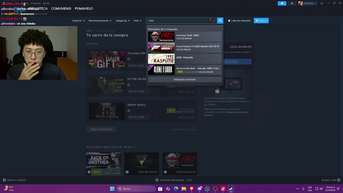Click the Inicio breadcrumb link
This screenshot has width=343, height=193.
point(89,31)
